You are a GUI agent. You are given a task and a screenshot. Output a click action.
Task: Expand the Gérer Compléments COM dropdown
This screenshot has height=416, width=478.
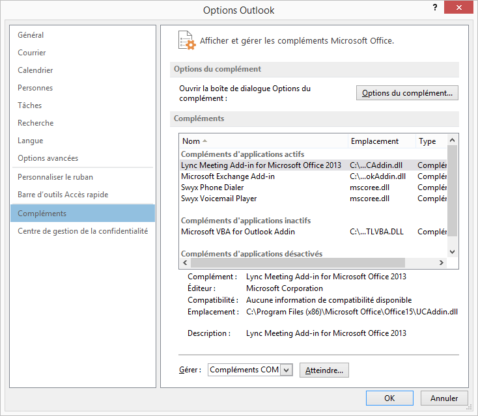[287, 370]
